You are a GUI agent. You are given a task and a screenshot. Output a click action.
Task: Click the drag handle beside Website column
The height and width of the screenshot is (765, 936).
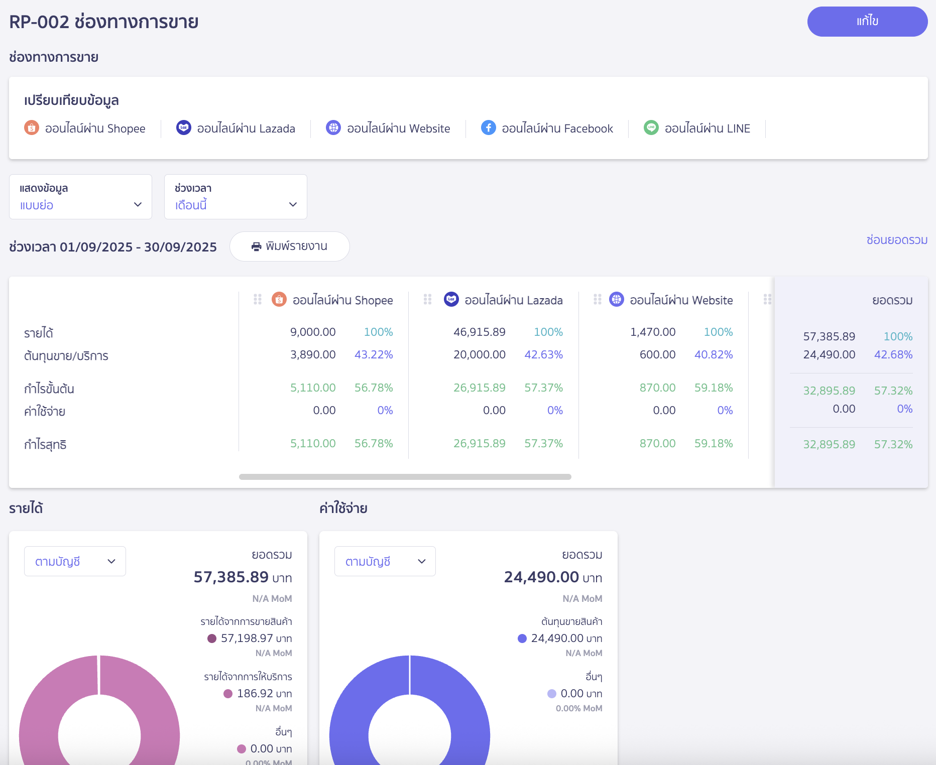click(598, 300)
